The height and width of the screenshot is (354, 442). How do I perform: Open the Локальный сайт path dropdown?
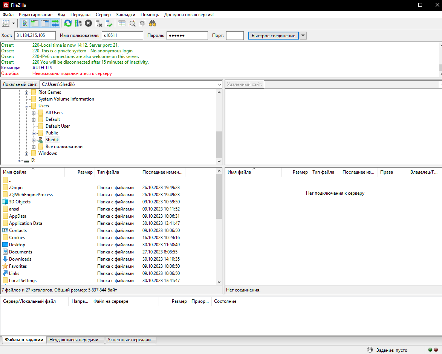(x=219, y=84)
